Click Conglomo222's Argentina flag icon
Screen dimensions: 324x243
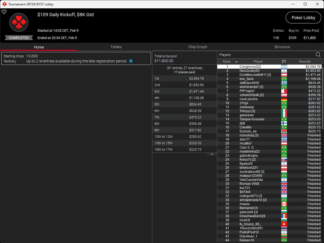[284, 67]
